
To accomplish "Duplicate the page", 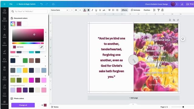I will [174, 20].
